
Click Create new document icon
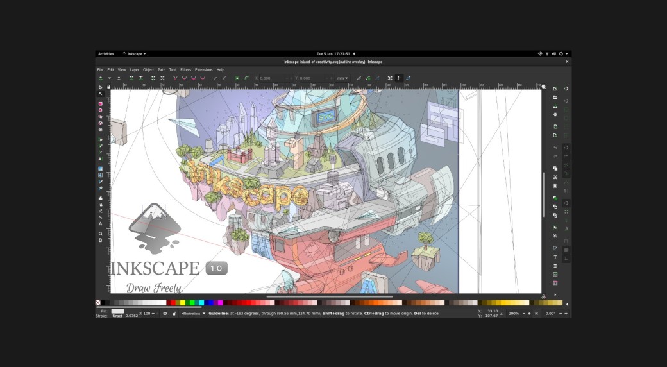555,89
